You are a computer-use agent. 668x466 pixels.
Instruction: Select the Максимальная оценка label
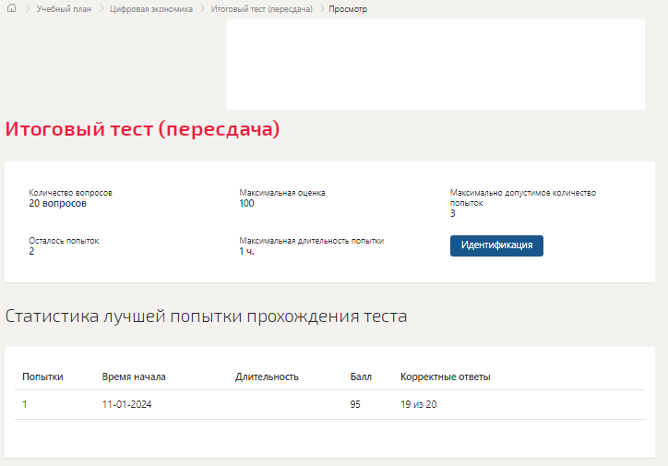[282, 193]
